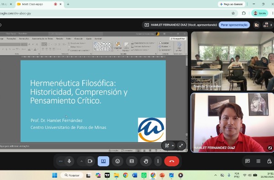Show hidden system tray icons chevron
Image resolution: width=274 pixels, height=180 pixels.
[216, 175]
